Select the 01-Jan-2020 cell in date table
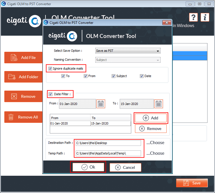This screenshot has height=193, width=215. (70, 123)
